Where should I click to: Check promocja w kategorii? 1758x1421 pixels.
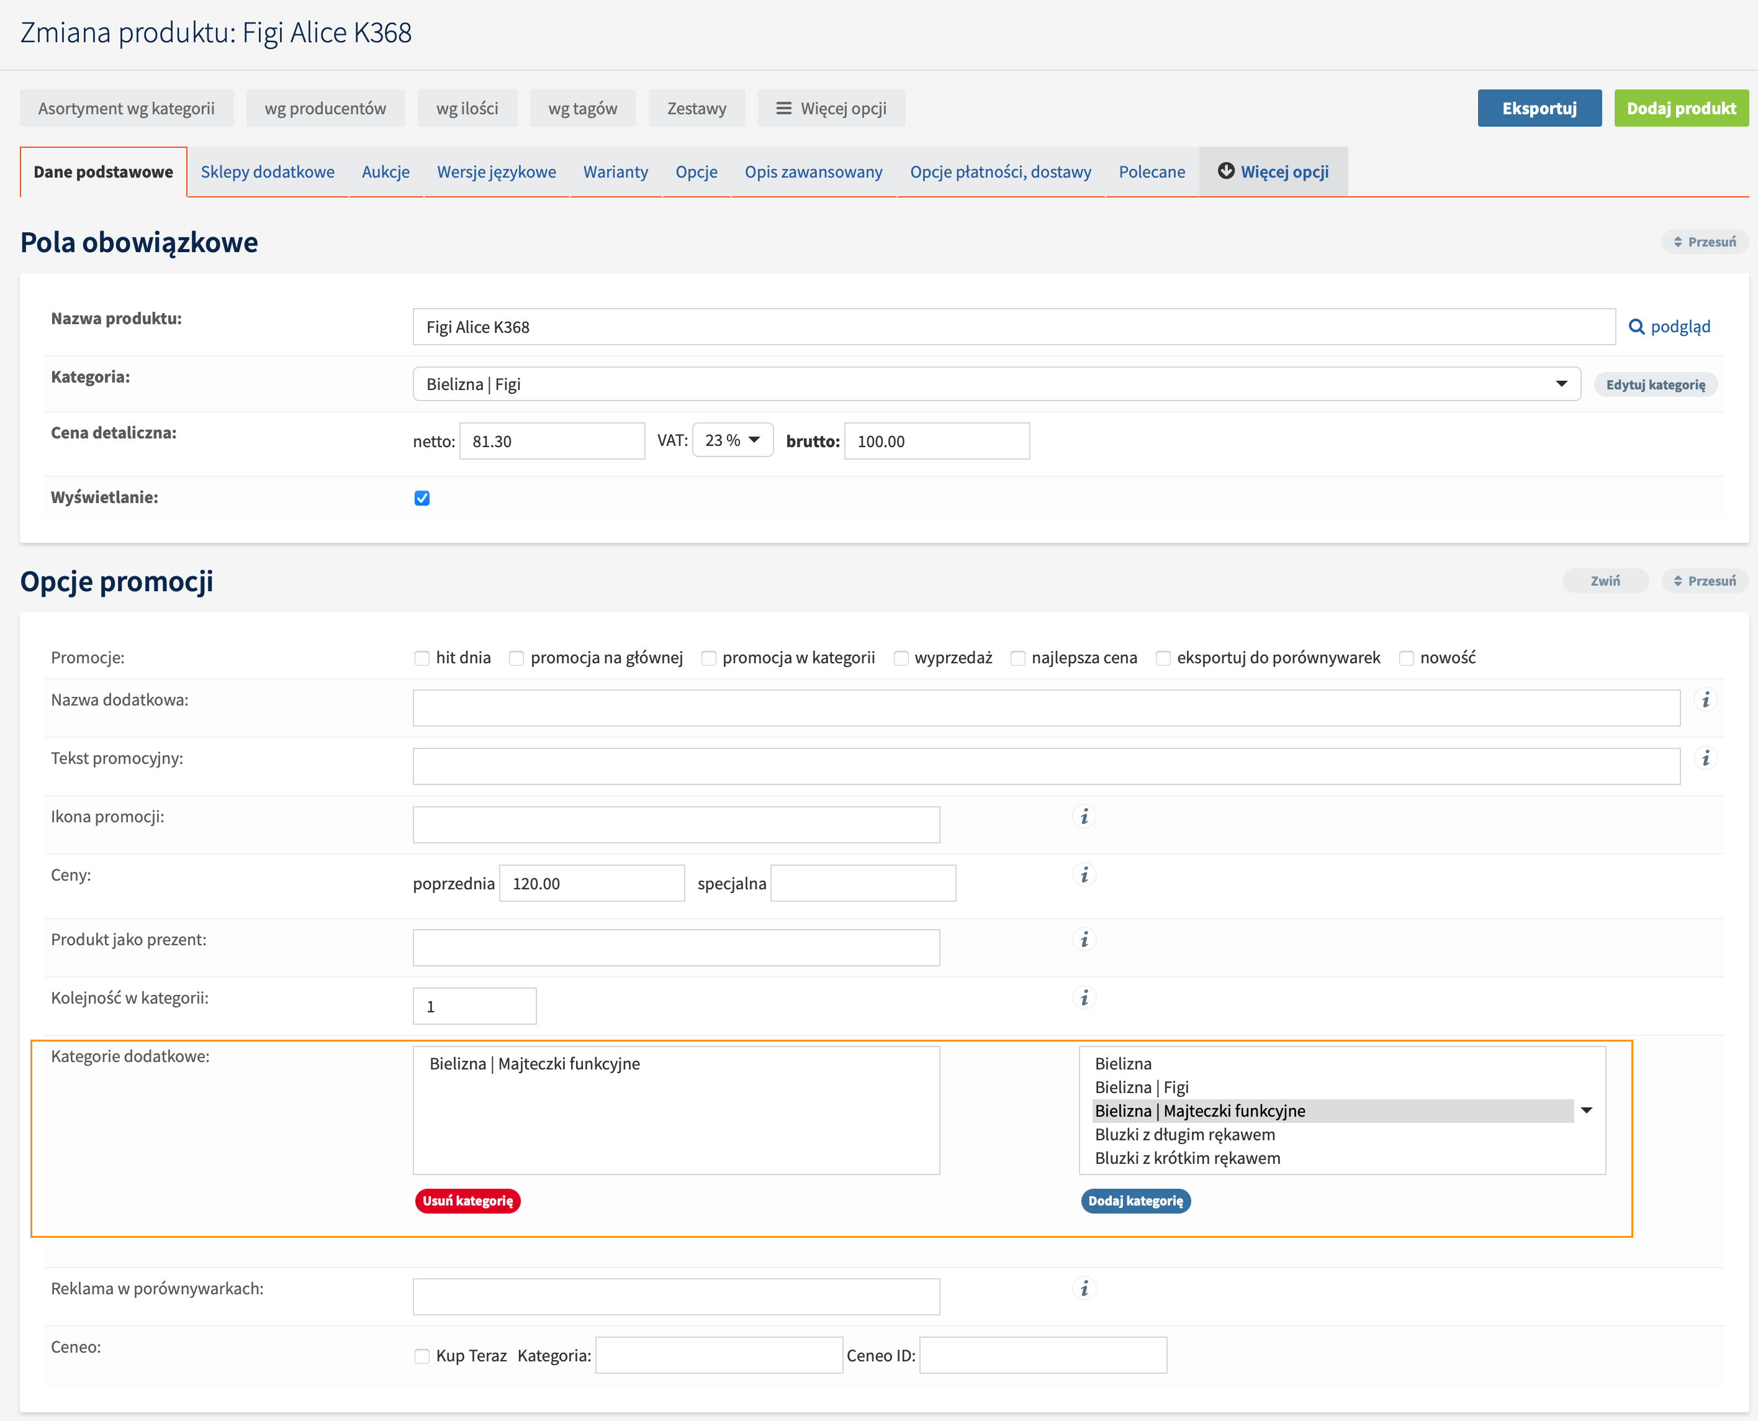[708, 658]
